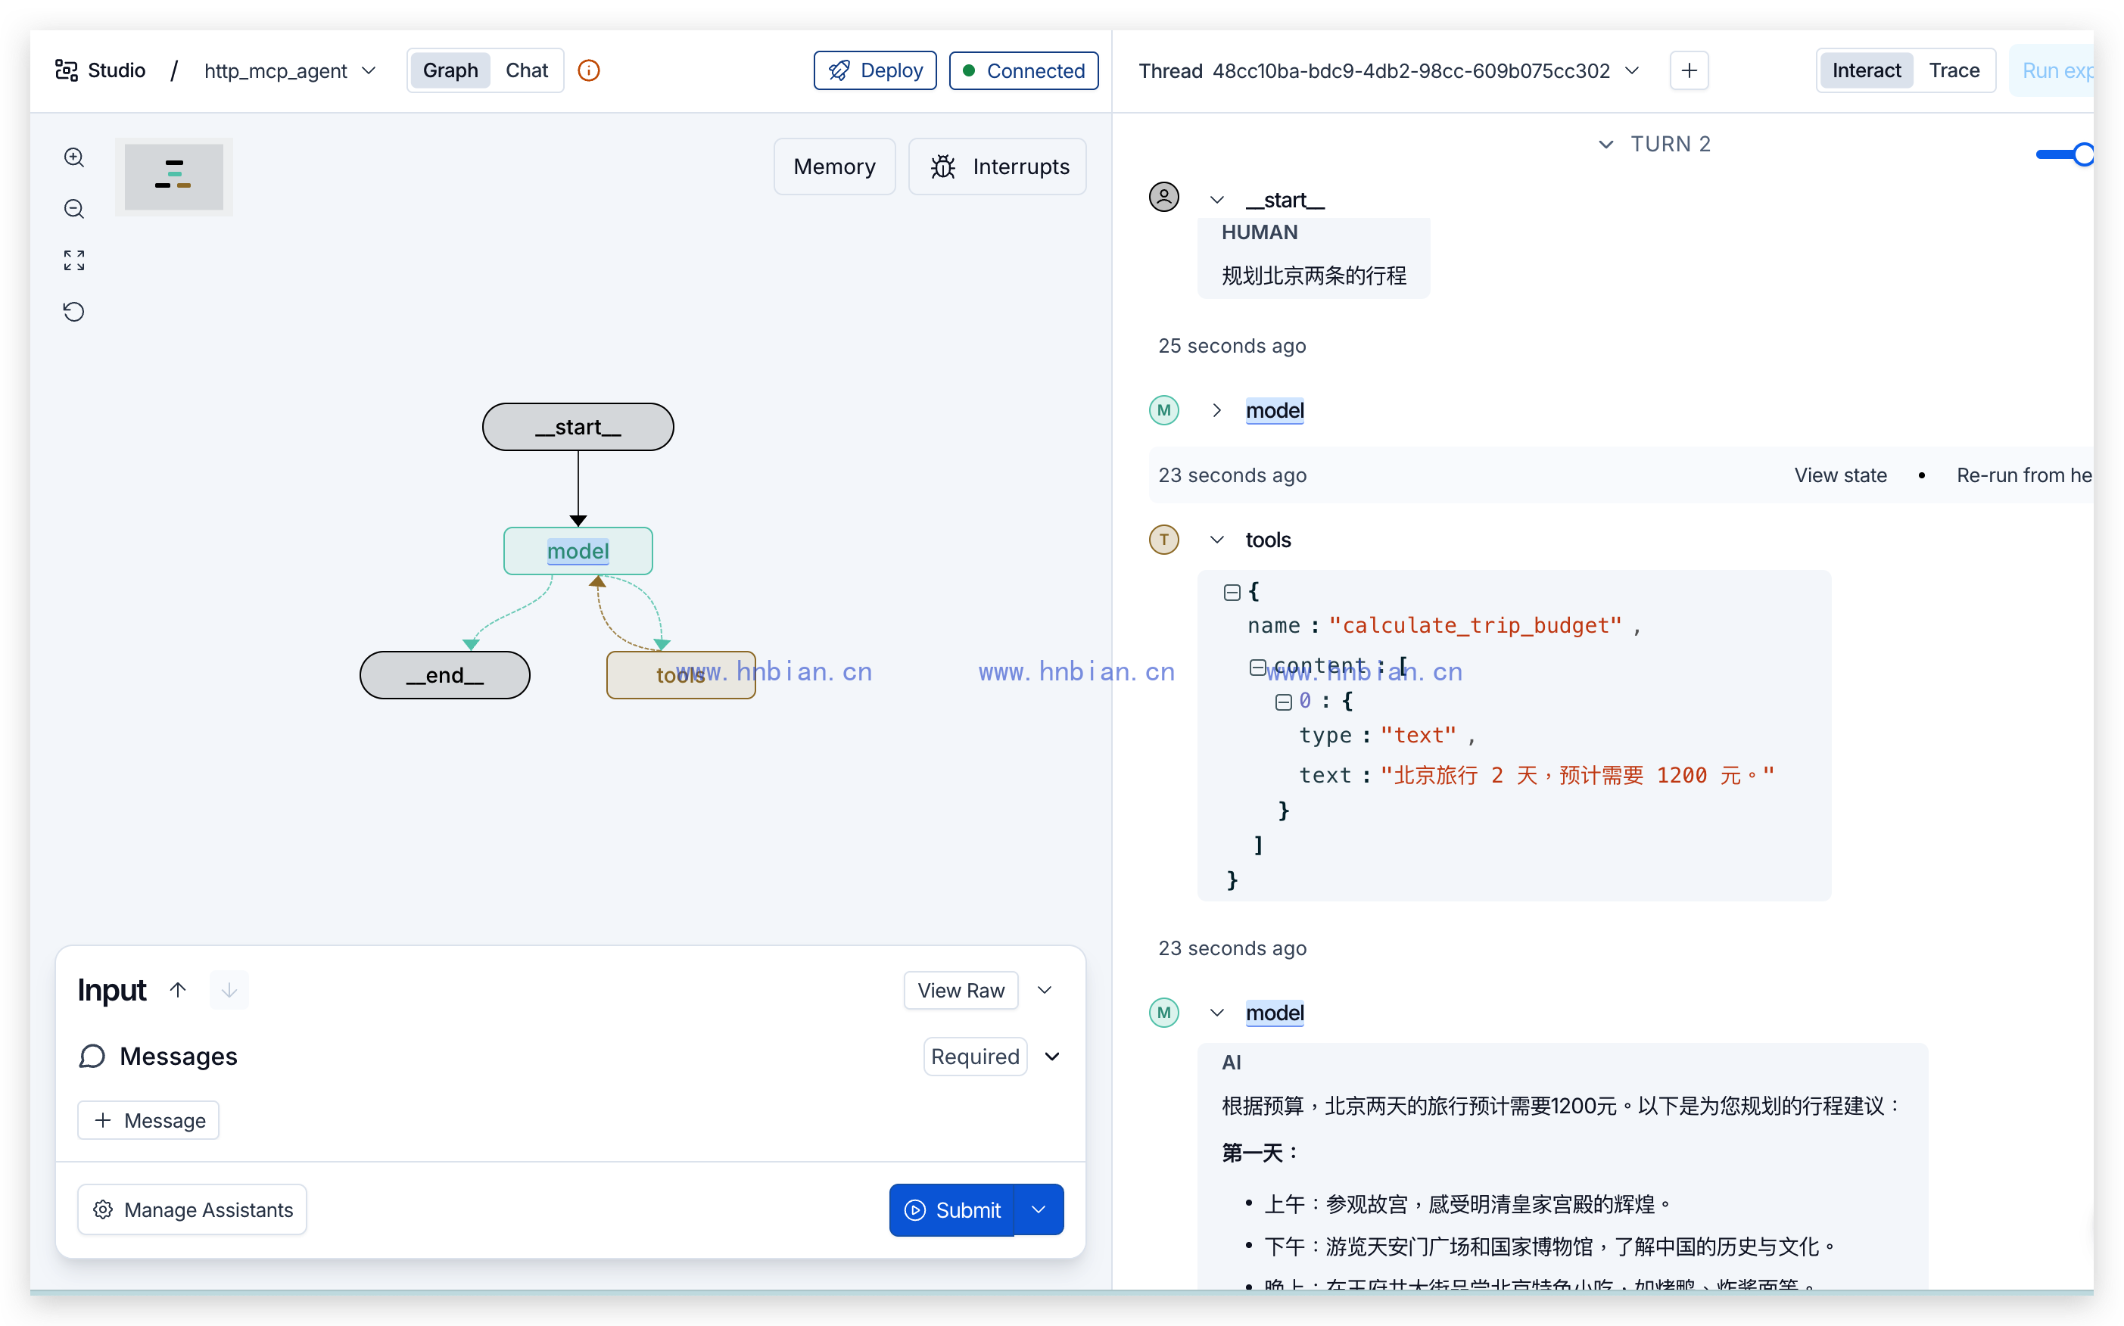This screenshot has width=2124, height=1326.
Task: Open Manage Assistants
Action: click(192, 1210)
